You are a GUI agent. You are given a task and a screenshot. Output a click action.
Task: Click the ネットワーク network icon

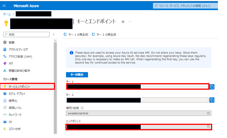(5, 115)
